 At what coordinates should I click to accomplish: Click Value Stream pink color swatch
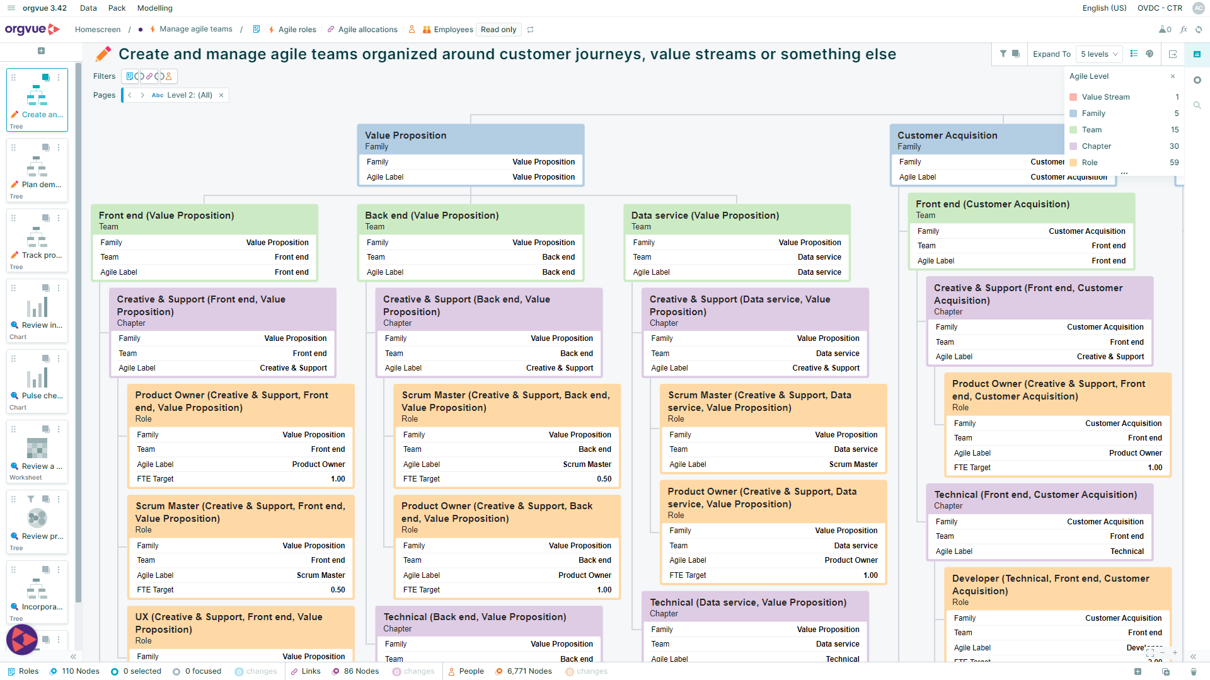tap(1073, 97)
